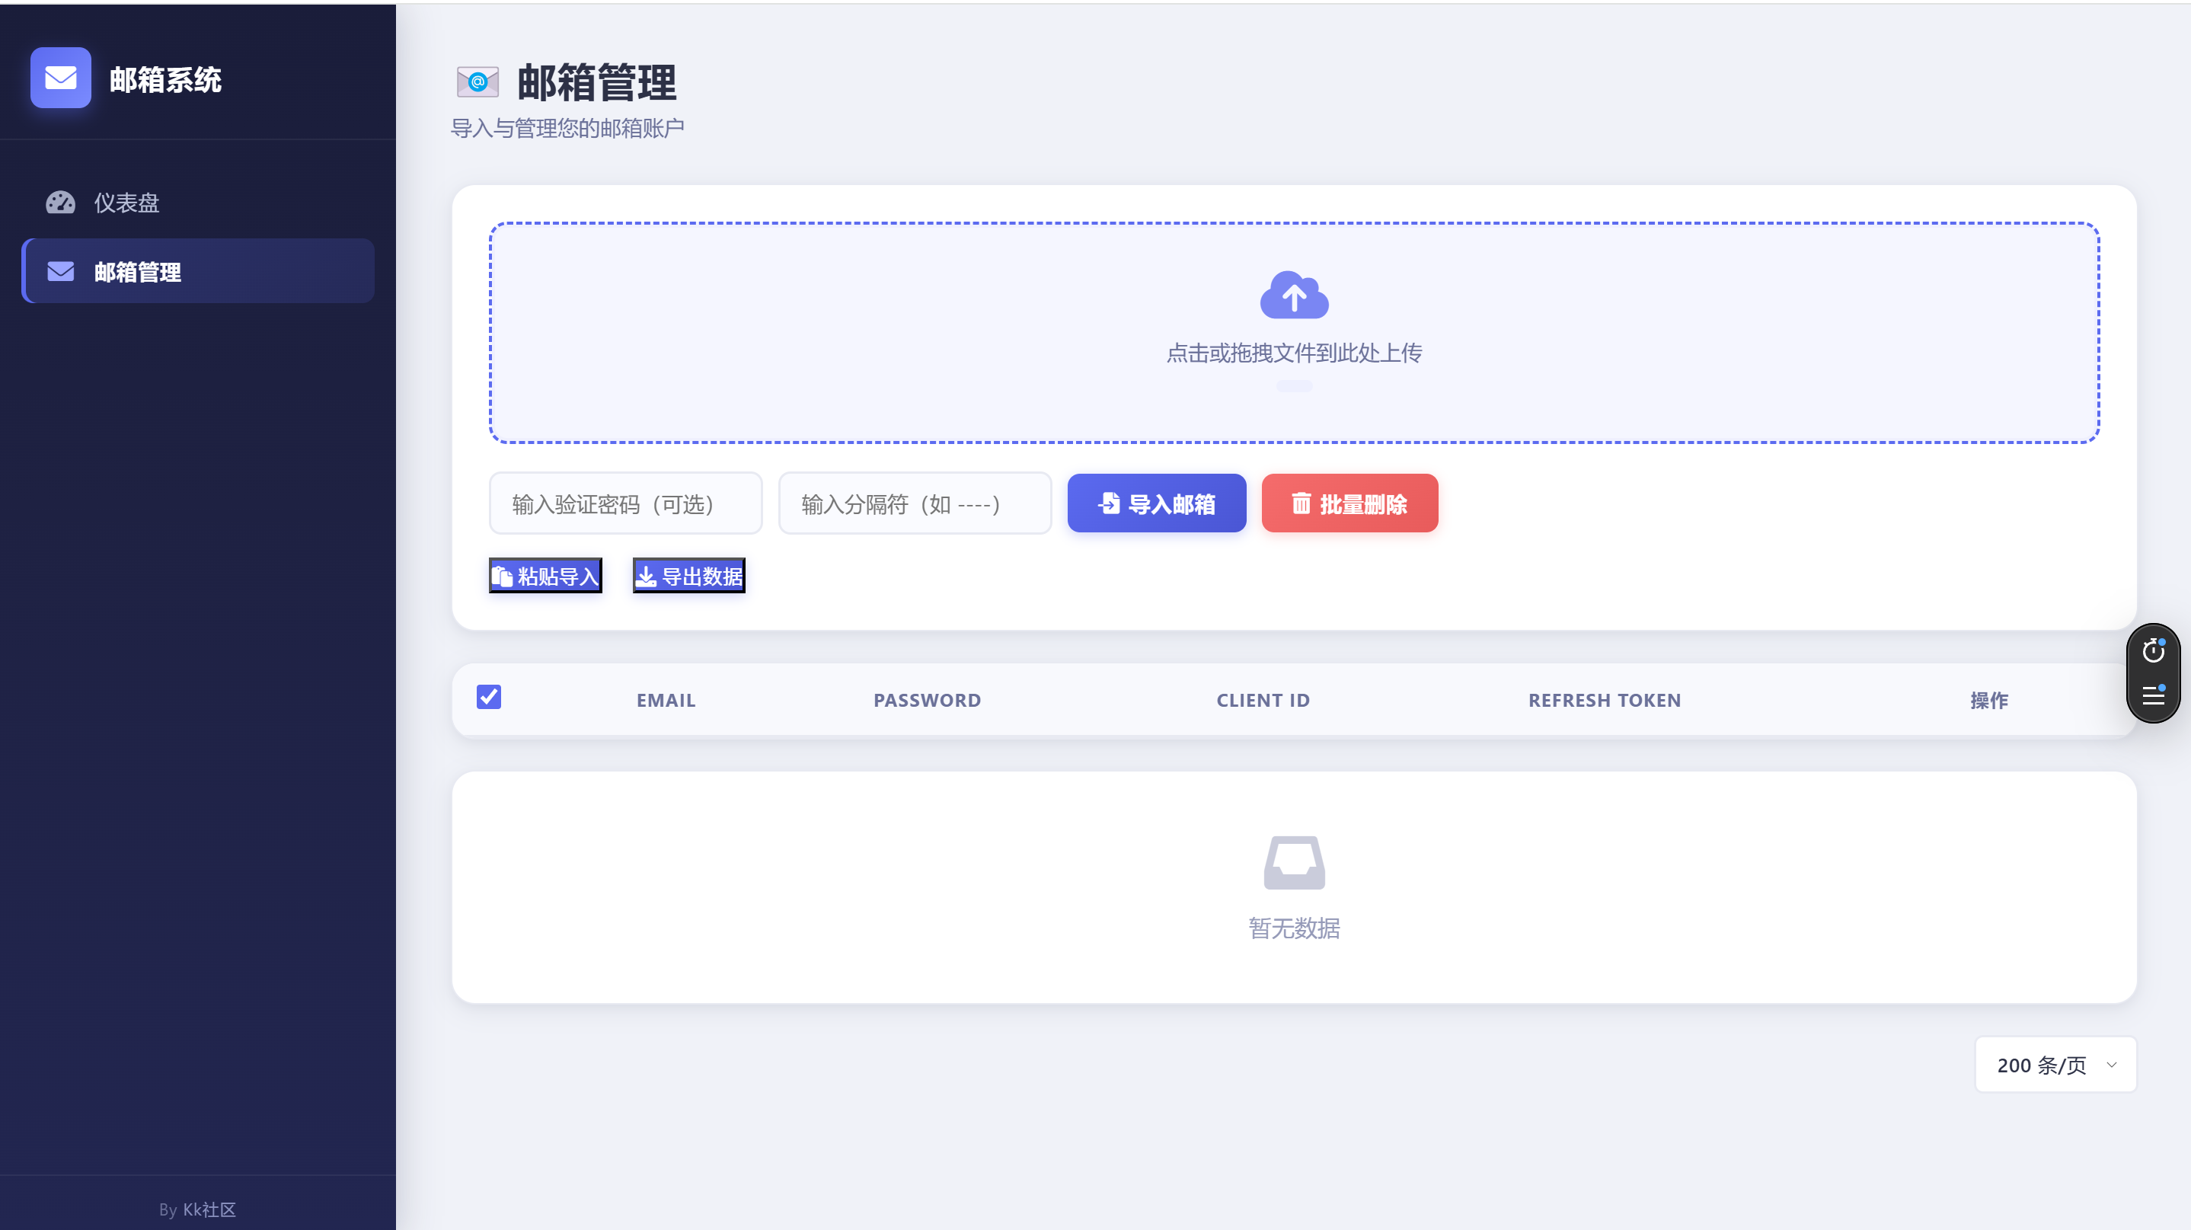Click the 导出数据 button
2191x1230 pixels.
(x=689, y=576)
